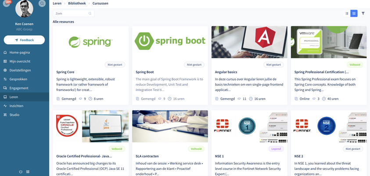The width and height of the screenshot is (370, 176).
Task: Click Niet gestart badge on Spring Boot
Action: tap(194, 65)
